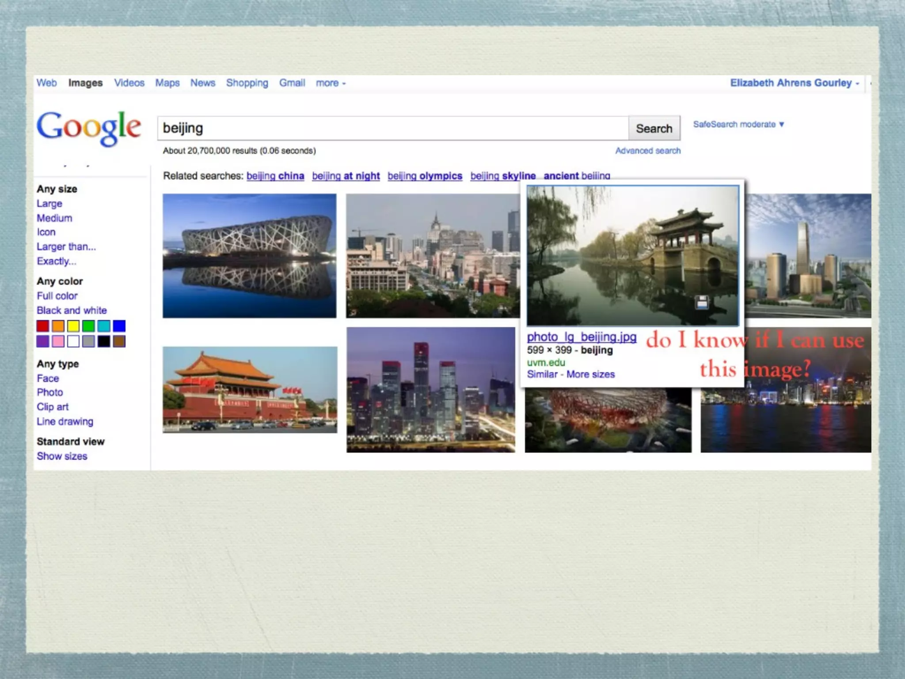Click the save floppy icon on the enlarged photo
This screenshot has height=679, width=905.
[x=702, y=302]
